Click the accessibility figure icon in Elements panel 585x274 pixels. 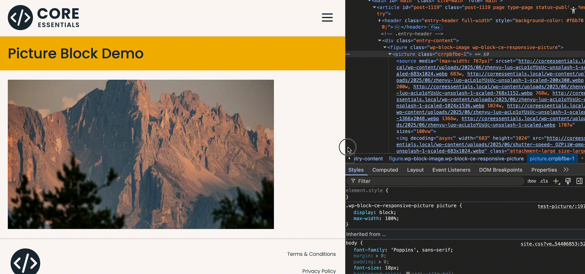(x=573, y=10)
